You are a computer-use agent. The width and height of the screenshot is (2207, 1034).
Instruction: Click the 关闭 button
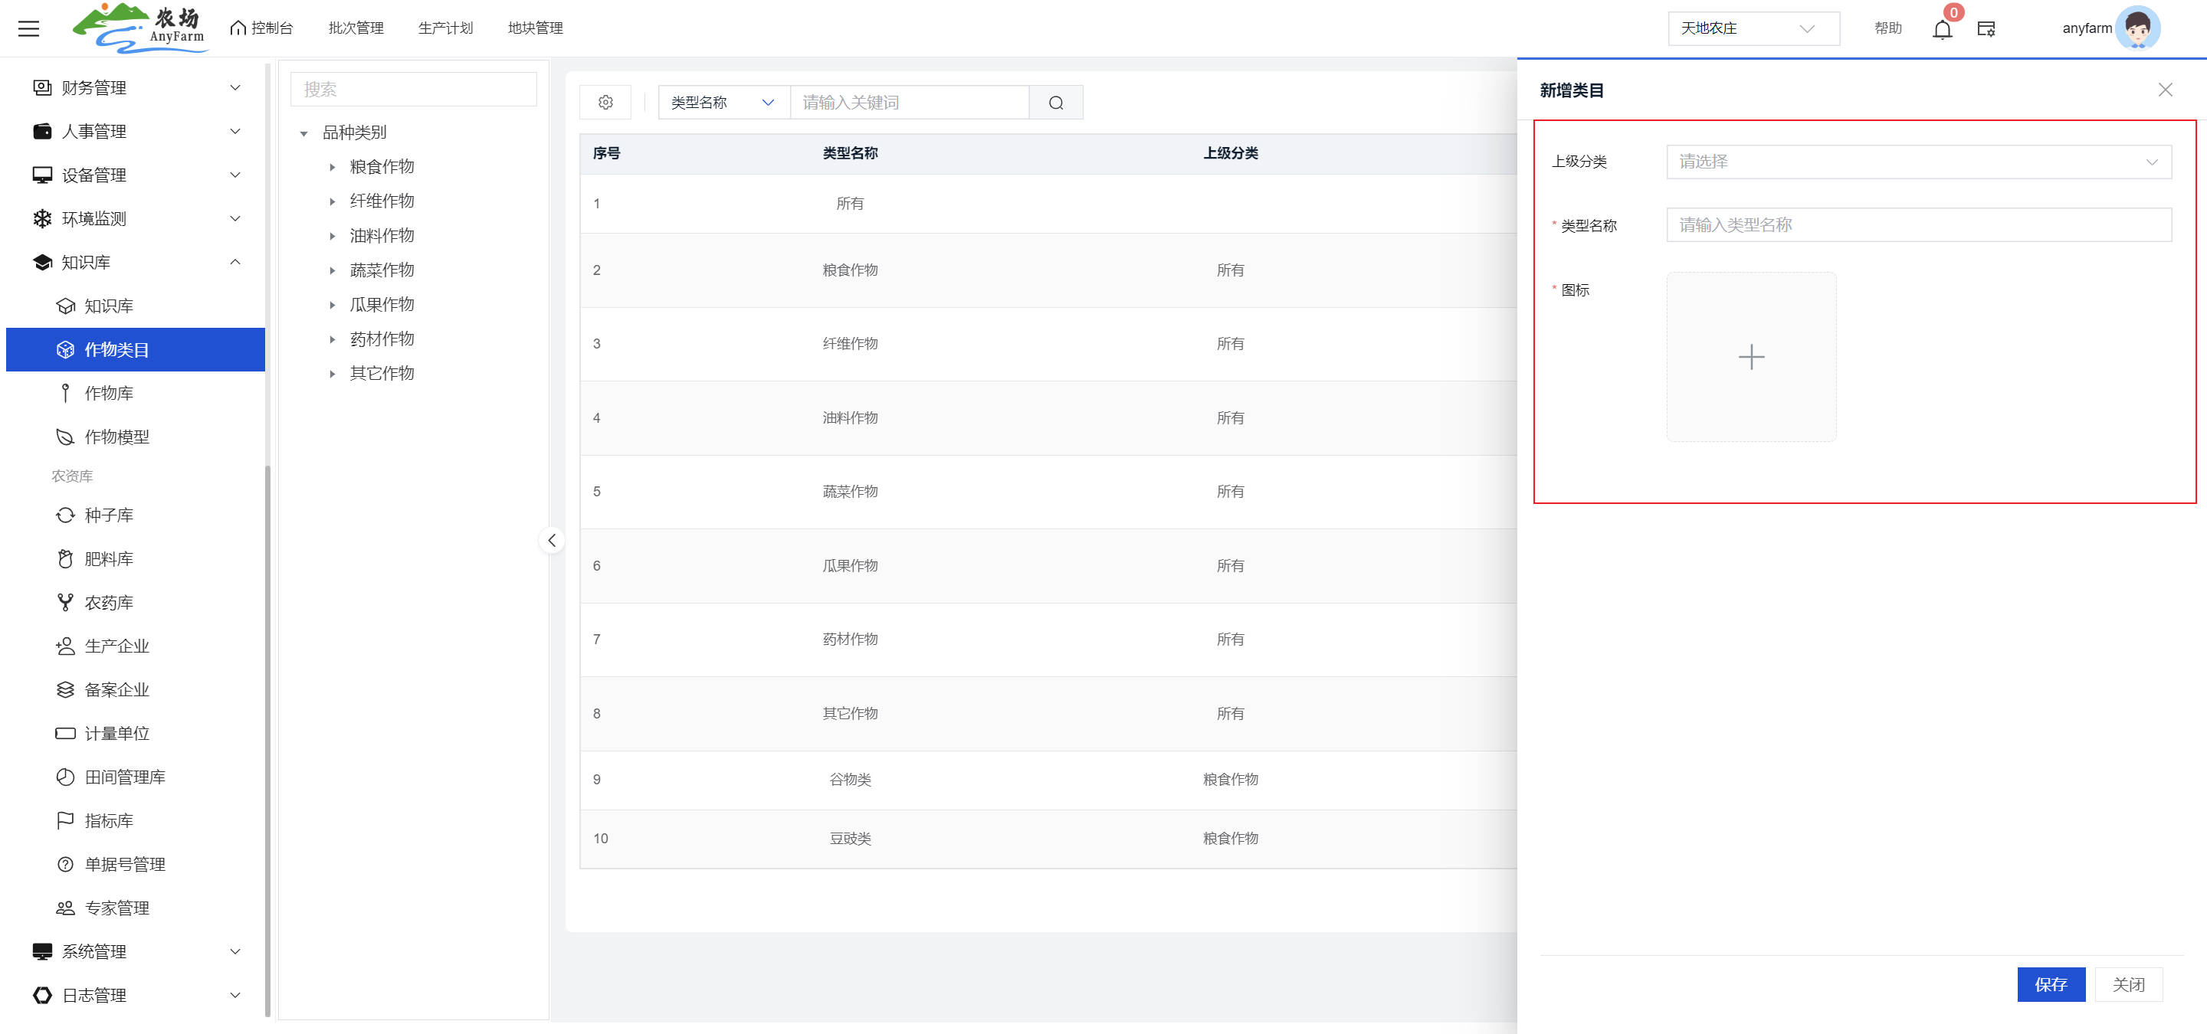click(2128, 984)
